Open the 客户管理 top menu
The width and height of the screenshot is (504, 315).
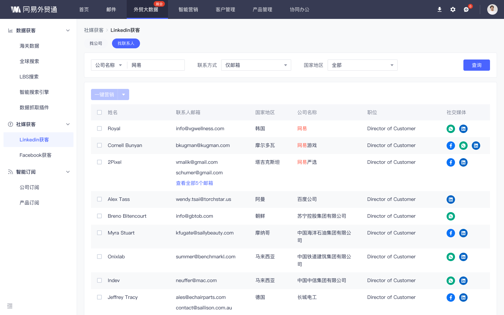click(x=225, y=9)
